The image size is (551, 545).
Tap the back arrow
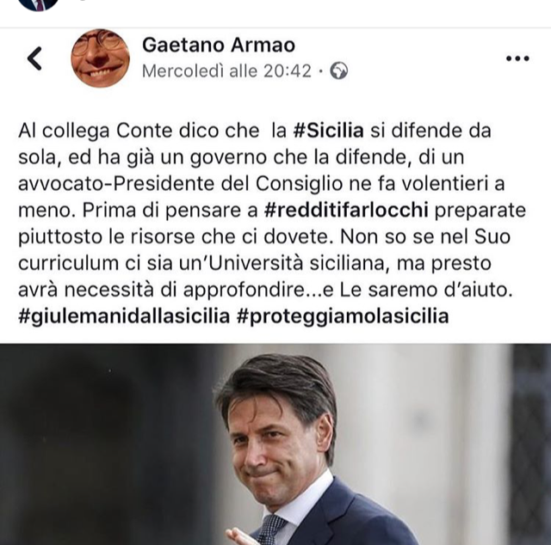coord(34,58)
